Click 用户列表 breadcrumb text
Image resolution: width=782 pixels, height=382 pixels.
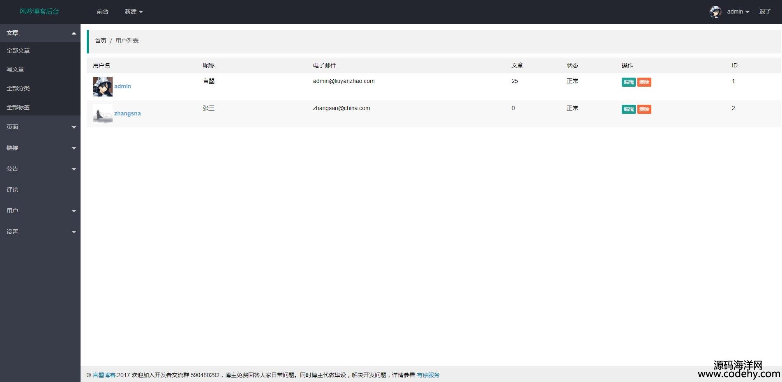[x=127, y=41]
